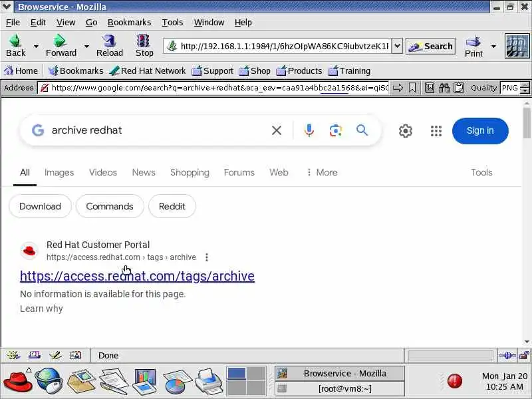
Task: Click the security padlock status icon
Action: tap(524, 355)
